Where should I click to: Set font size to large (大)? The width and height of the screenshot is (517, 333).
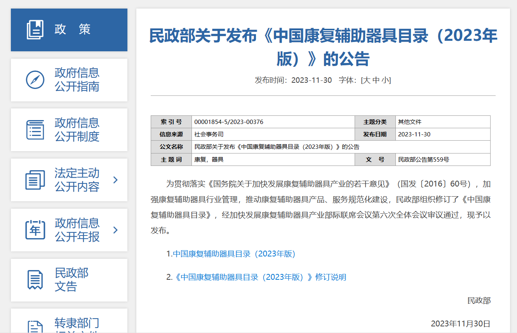366,80
